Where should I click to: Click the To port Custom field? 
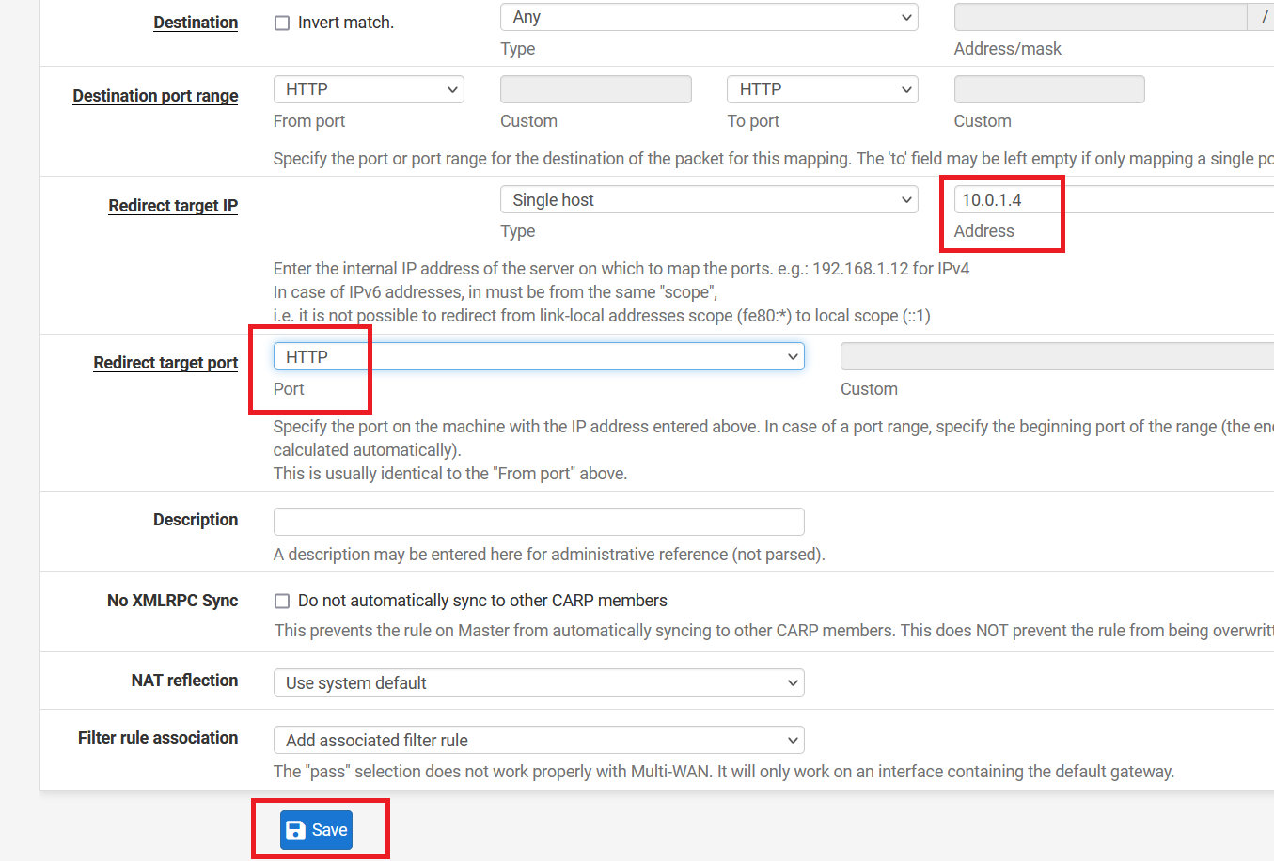1049,89
